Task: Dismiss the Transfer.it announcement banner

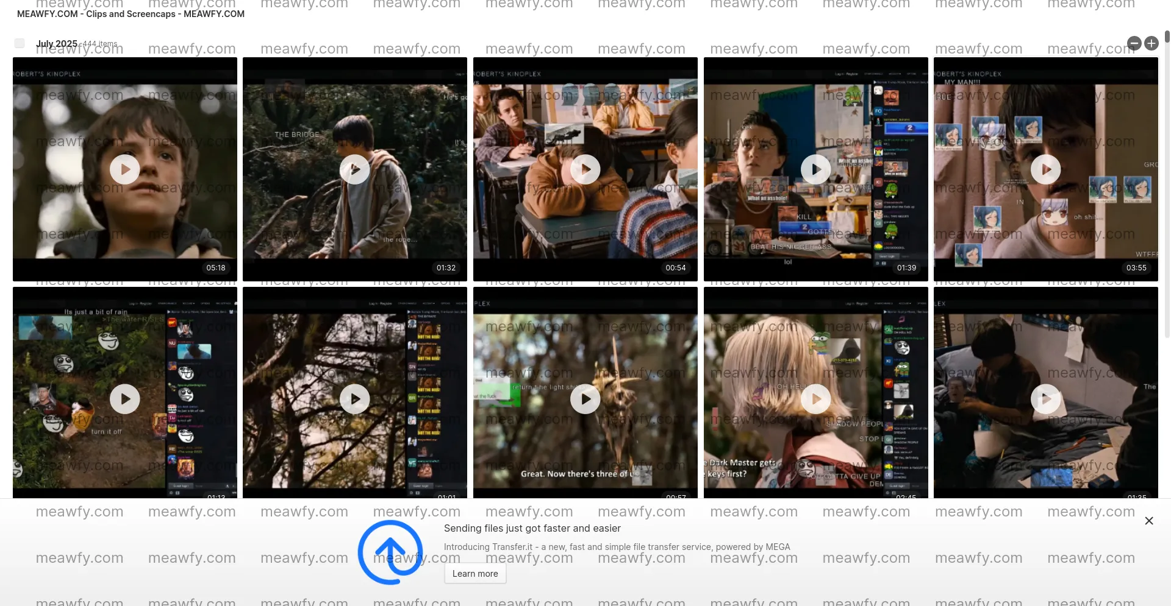Action: coord(1148,521)
